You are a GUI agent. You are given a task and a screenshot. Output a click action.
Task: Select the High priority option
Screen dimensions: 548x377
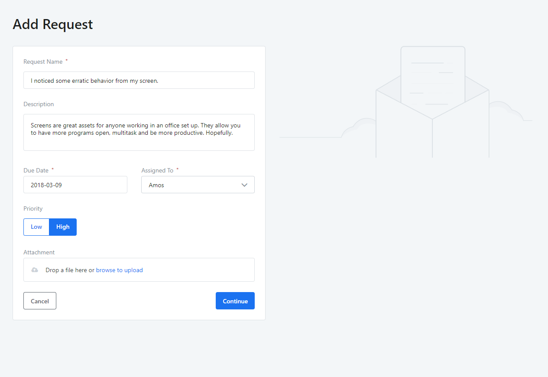point(63,227)
